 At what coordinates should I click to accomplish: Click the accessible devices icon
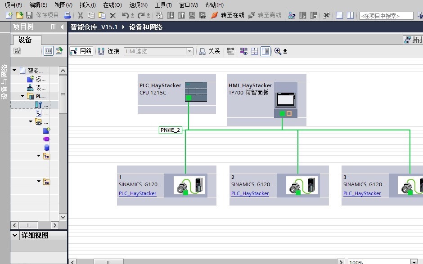pos(292,15)
